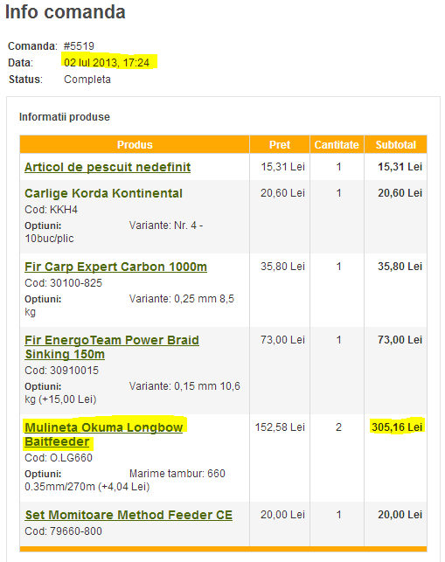Image resolution: width=445 pixels, height=562 pixels.
Task: Select the order number #5519
Action: click(x=79, y=45)
